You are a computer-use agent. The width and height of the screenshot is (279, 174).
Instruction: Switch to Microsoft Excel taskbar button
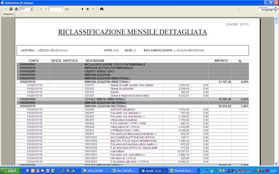pyautogui.click(x=184, y=171)
